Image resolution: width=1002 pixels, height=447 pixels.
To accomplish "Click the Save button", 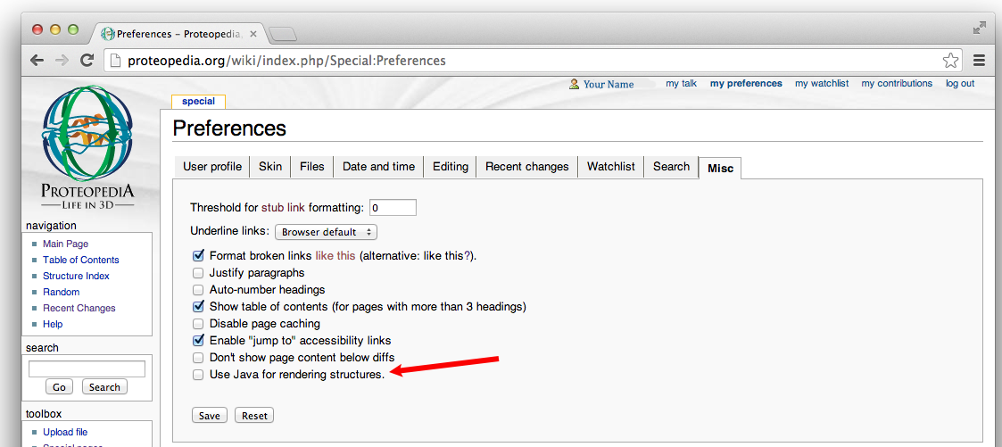I will point(210,416).
